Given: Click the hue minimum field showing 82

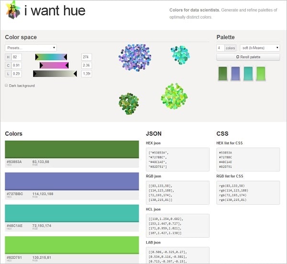Looking at the screenshot, I should click(17, 57).
